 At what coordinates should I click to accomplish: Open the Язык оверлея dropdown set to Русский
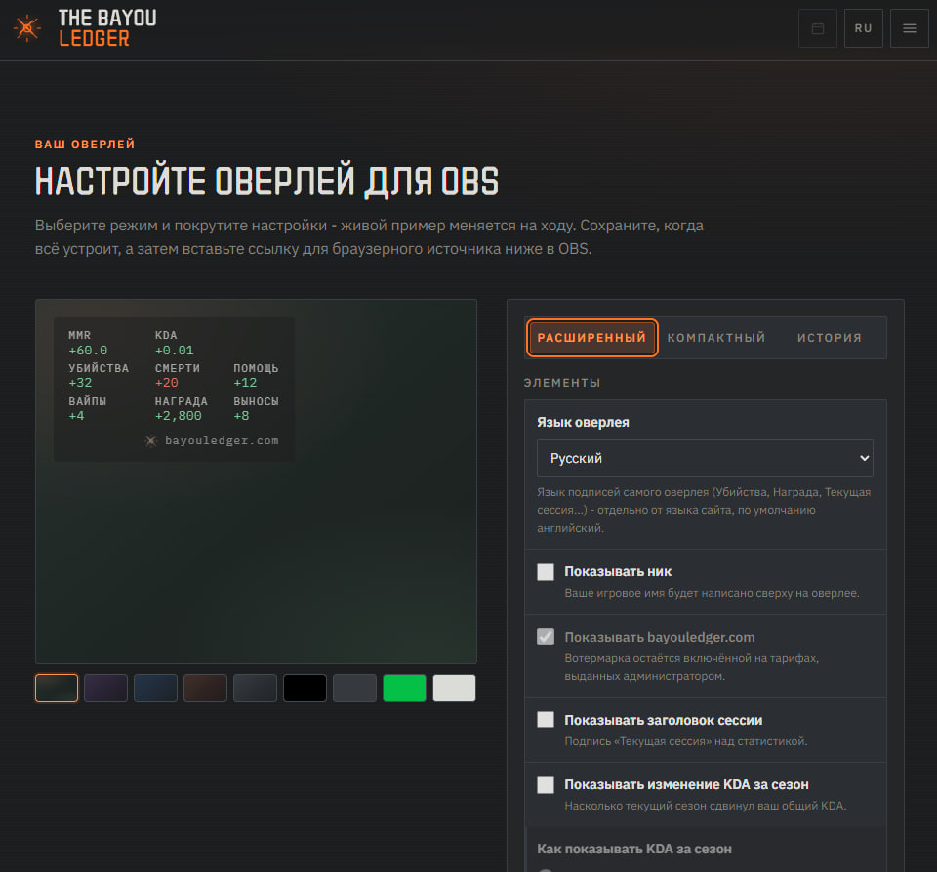[x=705, y=458]
